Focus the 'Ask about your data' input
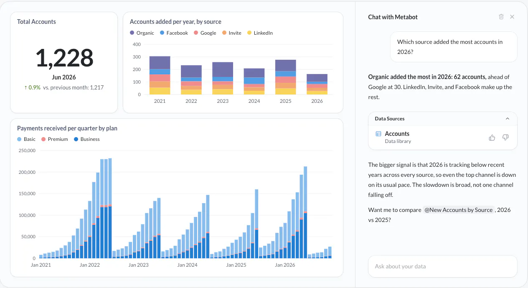This screenshot has height=288, width=528. (x=443, y=266)
